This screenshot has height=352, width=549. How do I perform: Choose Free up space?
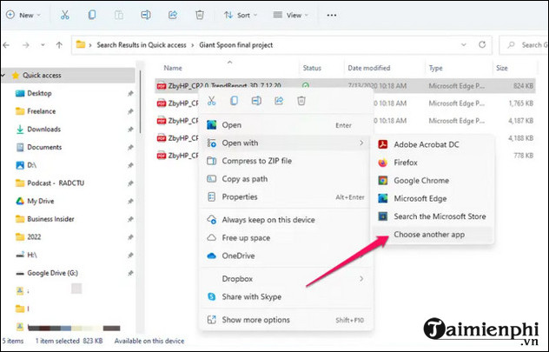(286, 238)
